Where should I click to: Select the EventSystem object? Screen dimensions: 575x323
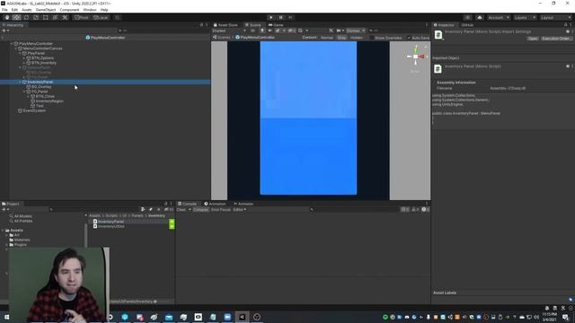point(34,110)
